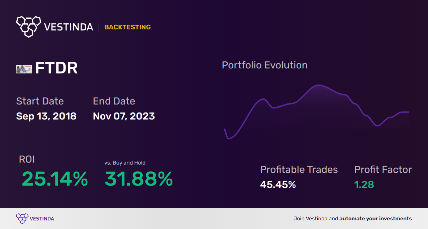Click the vs. Buy and Hold label

(x=125, y=163)
